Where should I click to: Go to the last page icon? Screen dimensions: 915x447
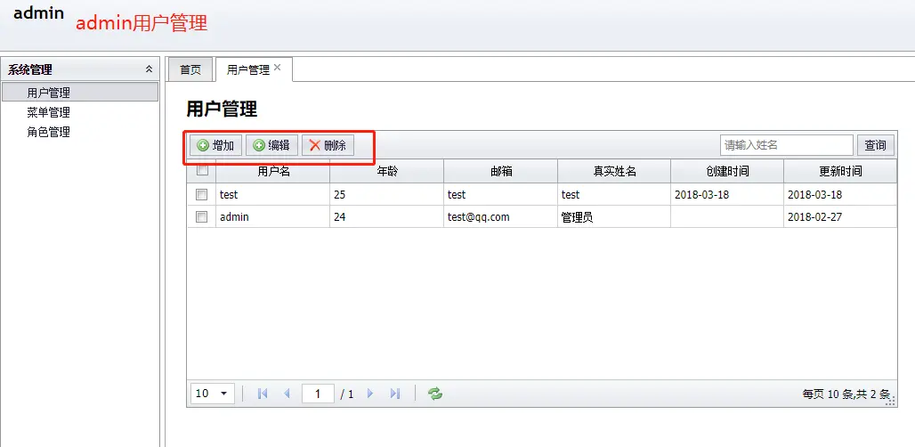coord(394,394)
